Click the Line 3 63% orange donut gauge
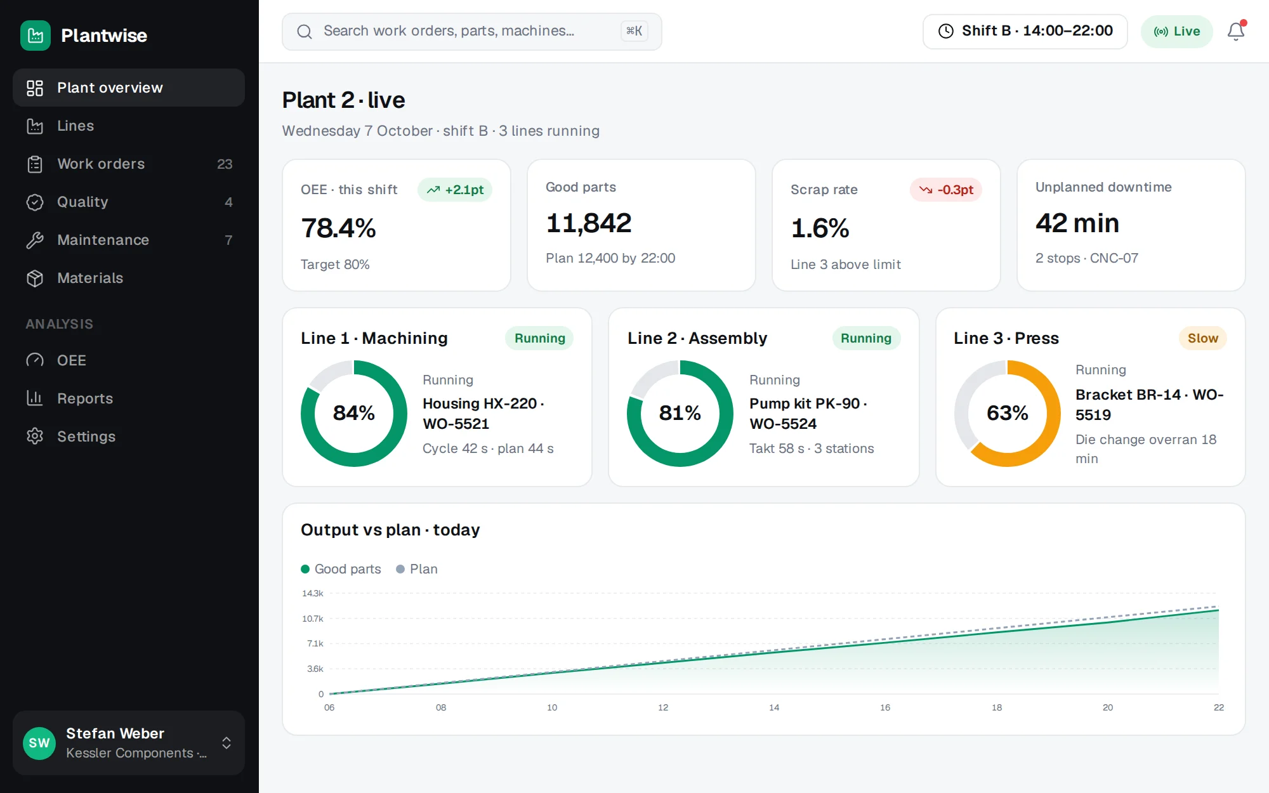Viewport: 1269px width, 793px height. [x=1008, y=414]
